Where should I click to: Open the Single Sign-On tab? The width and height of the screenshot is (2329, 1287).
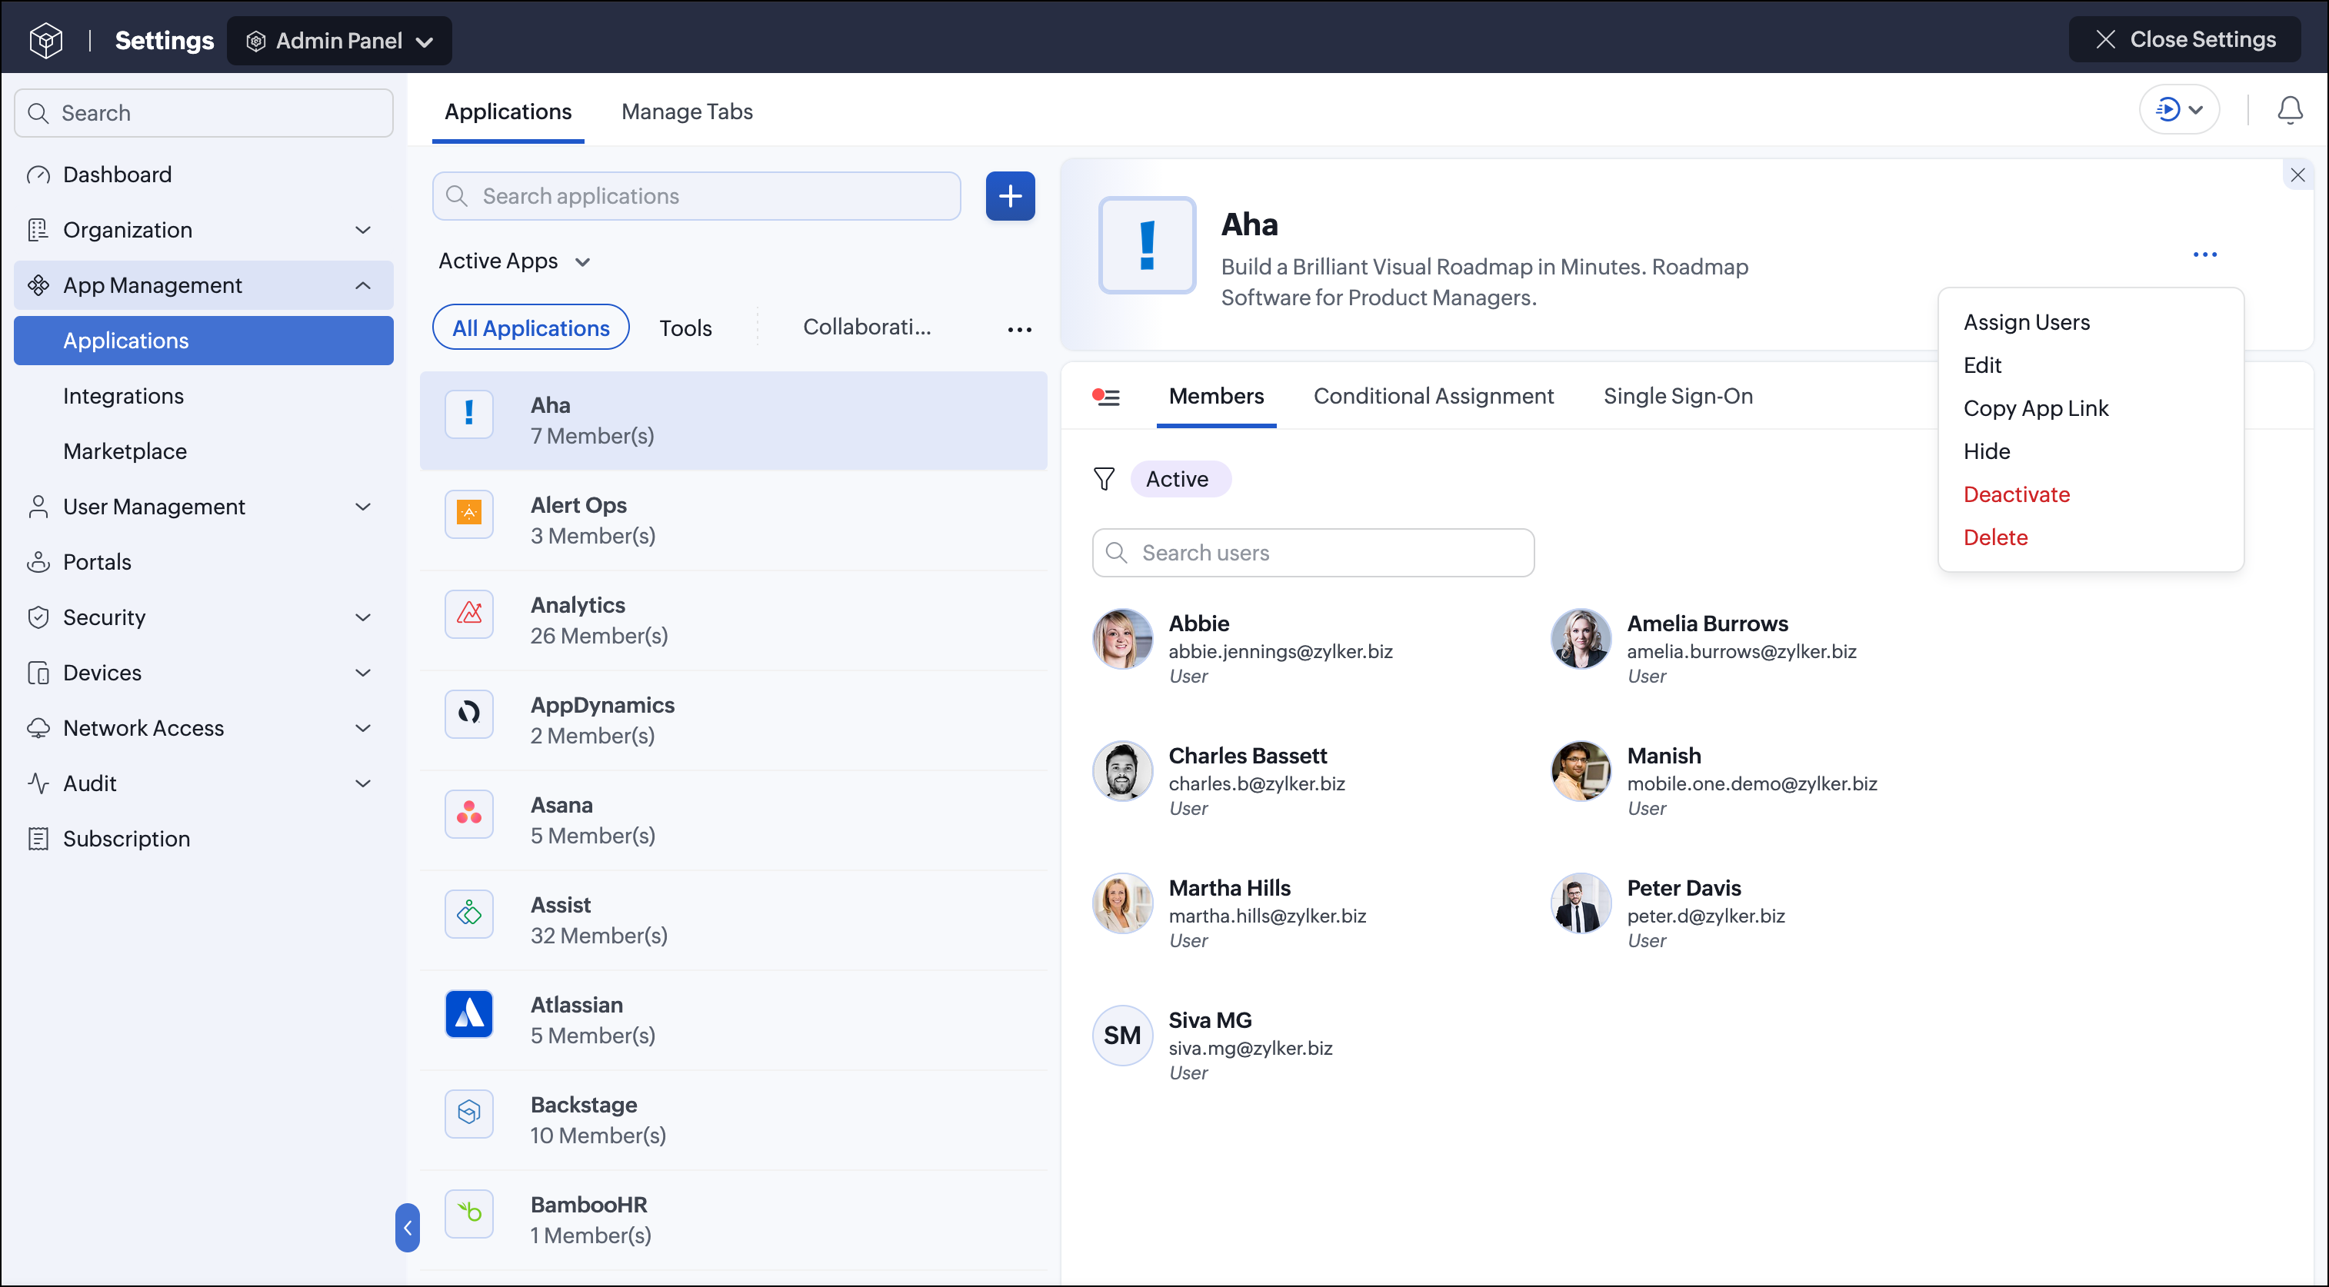pos(1678,397)
